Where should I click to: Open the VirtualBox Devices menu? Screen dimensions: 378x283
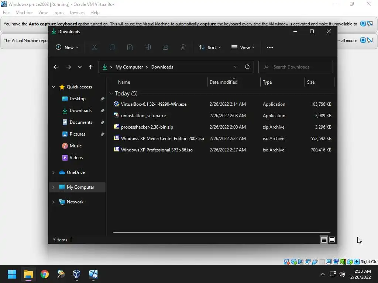pos(77,13)
